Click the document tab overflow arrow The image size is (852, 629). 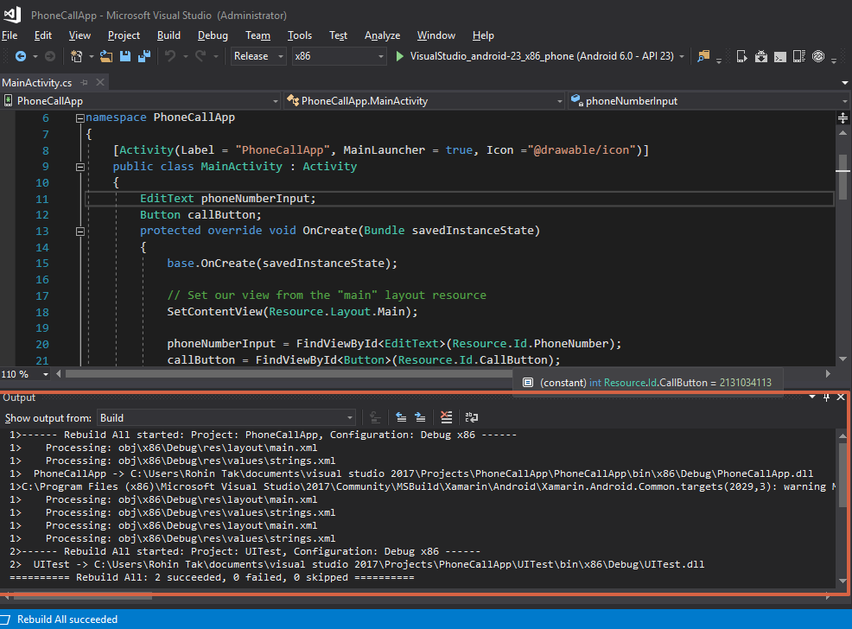pyautogui.click(x=844, y=83)
